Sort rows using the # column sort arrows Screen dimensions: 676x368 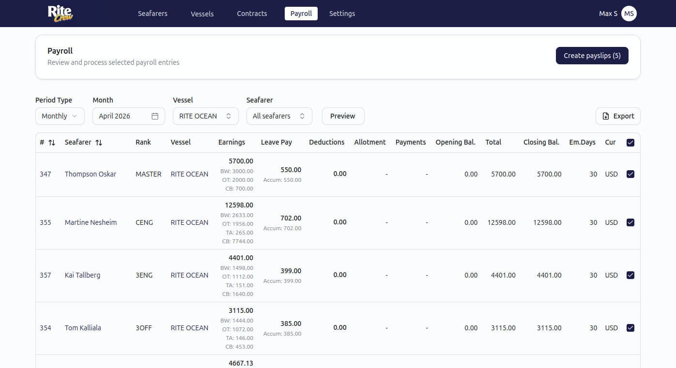tap(51, 142)
